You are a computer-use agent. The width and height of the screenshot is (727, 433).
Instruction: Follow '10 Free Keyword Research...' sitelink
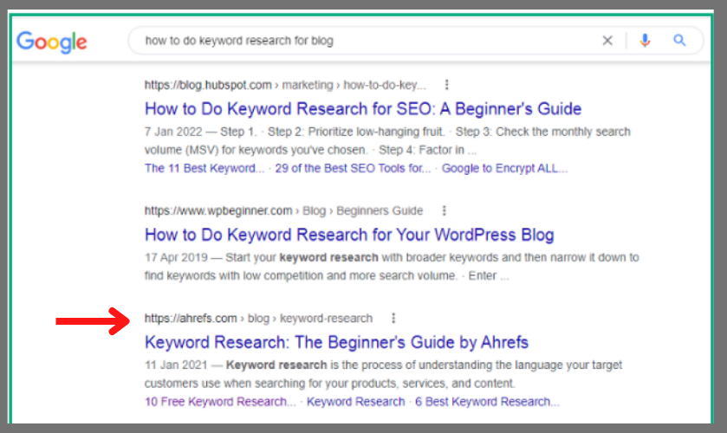pos(220,402)
